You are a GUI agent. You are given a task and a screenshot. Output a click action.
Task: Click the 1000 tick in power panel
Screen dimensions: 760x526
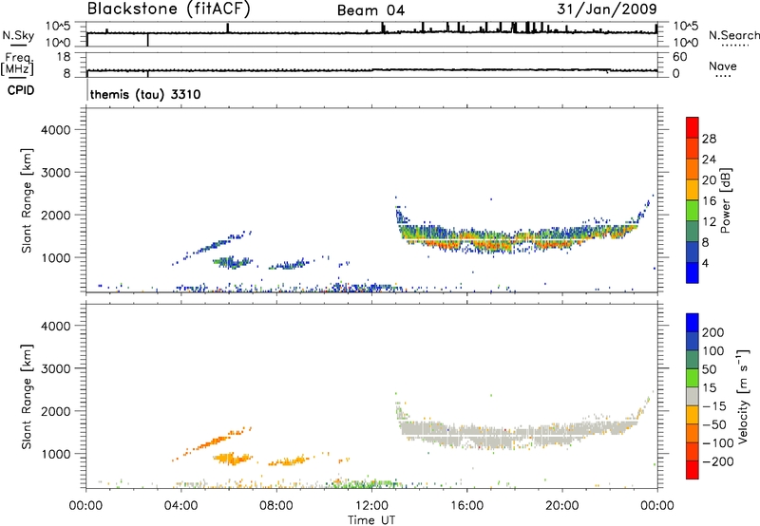tap(56, 257)
